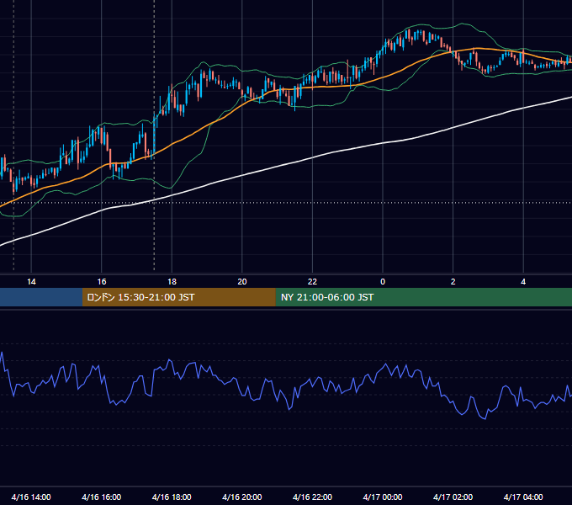Click the 4 hour label on price chart axis

click(523, 282)
